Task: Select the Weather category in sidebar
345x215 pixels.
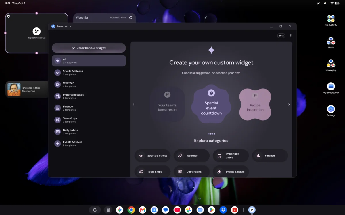Action: point(89,84)
